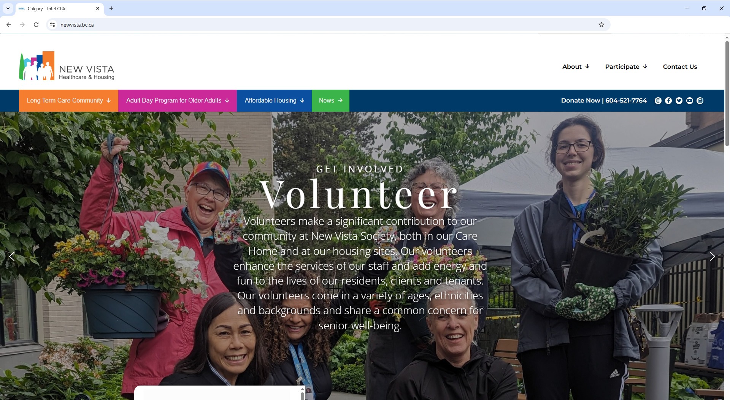
Task: Open the Contact Us page
Action: coord(680,66)
